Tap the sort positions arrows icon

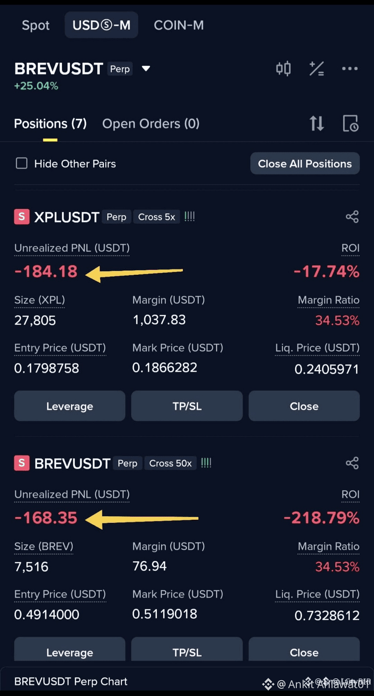[317, 123]
